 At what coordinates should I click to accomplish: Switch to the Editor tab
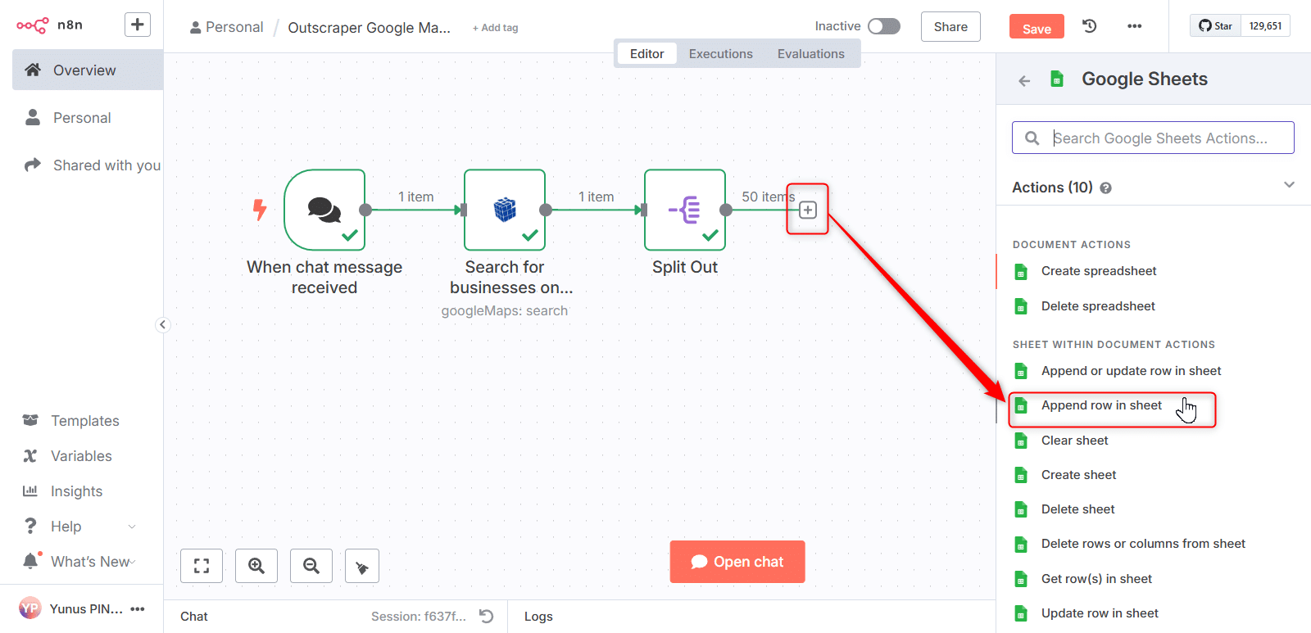pos(646,54)
